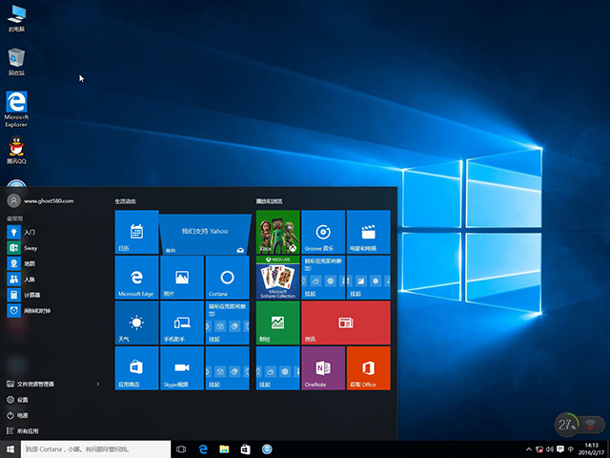Click the 获取 Office tile
Image resolution: width=610 pixels, height=458 pixels.
[x=369, y=367]
